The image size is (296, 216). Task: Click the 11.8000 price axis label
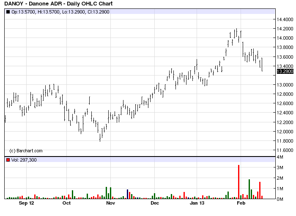point(285,141)
